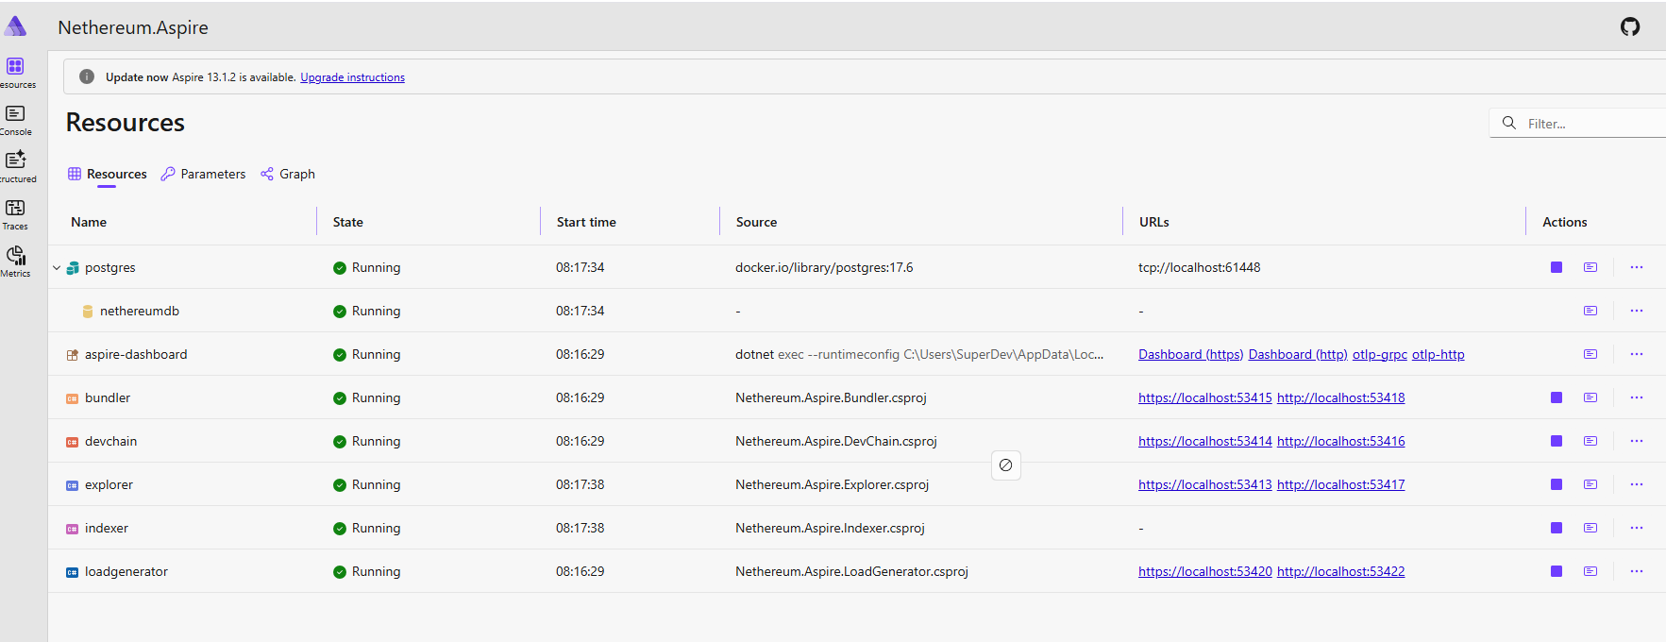Open http://localhost:53418 bundler link

click(x=1340, y=397)
